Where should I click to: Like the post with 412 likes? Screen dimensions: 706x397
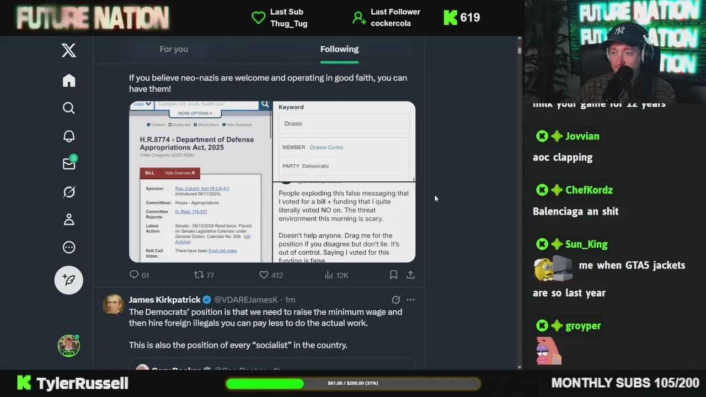pos(271,275)
